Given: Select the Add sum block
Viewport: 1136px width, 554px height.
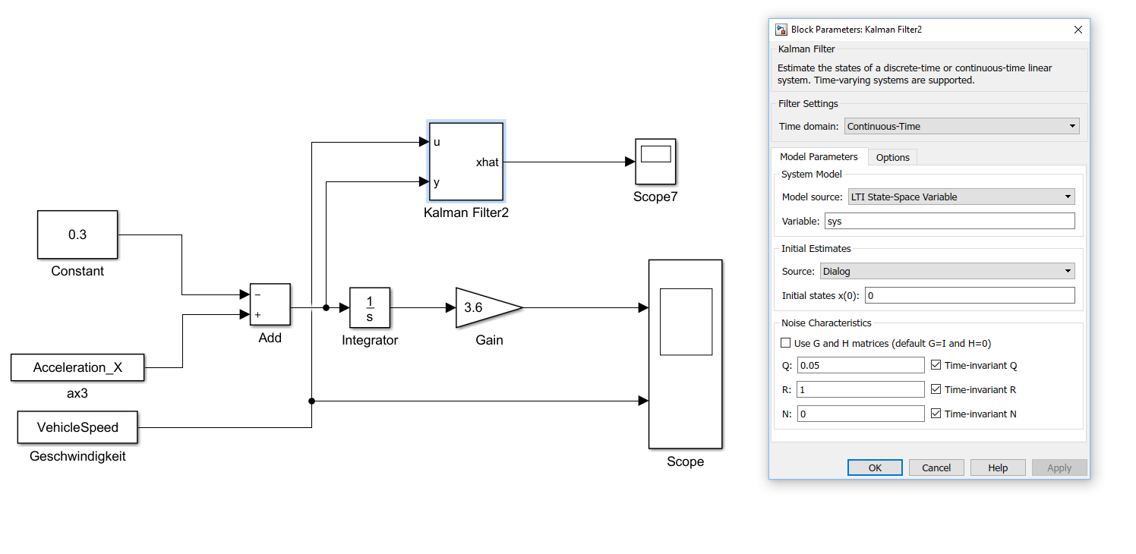Looking at the screenshot, I should [x=270, y=304].
